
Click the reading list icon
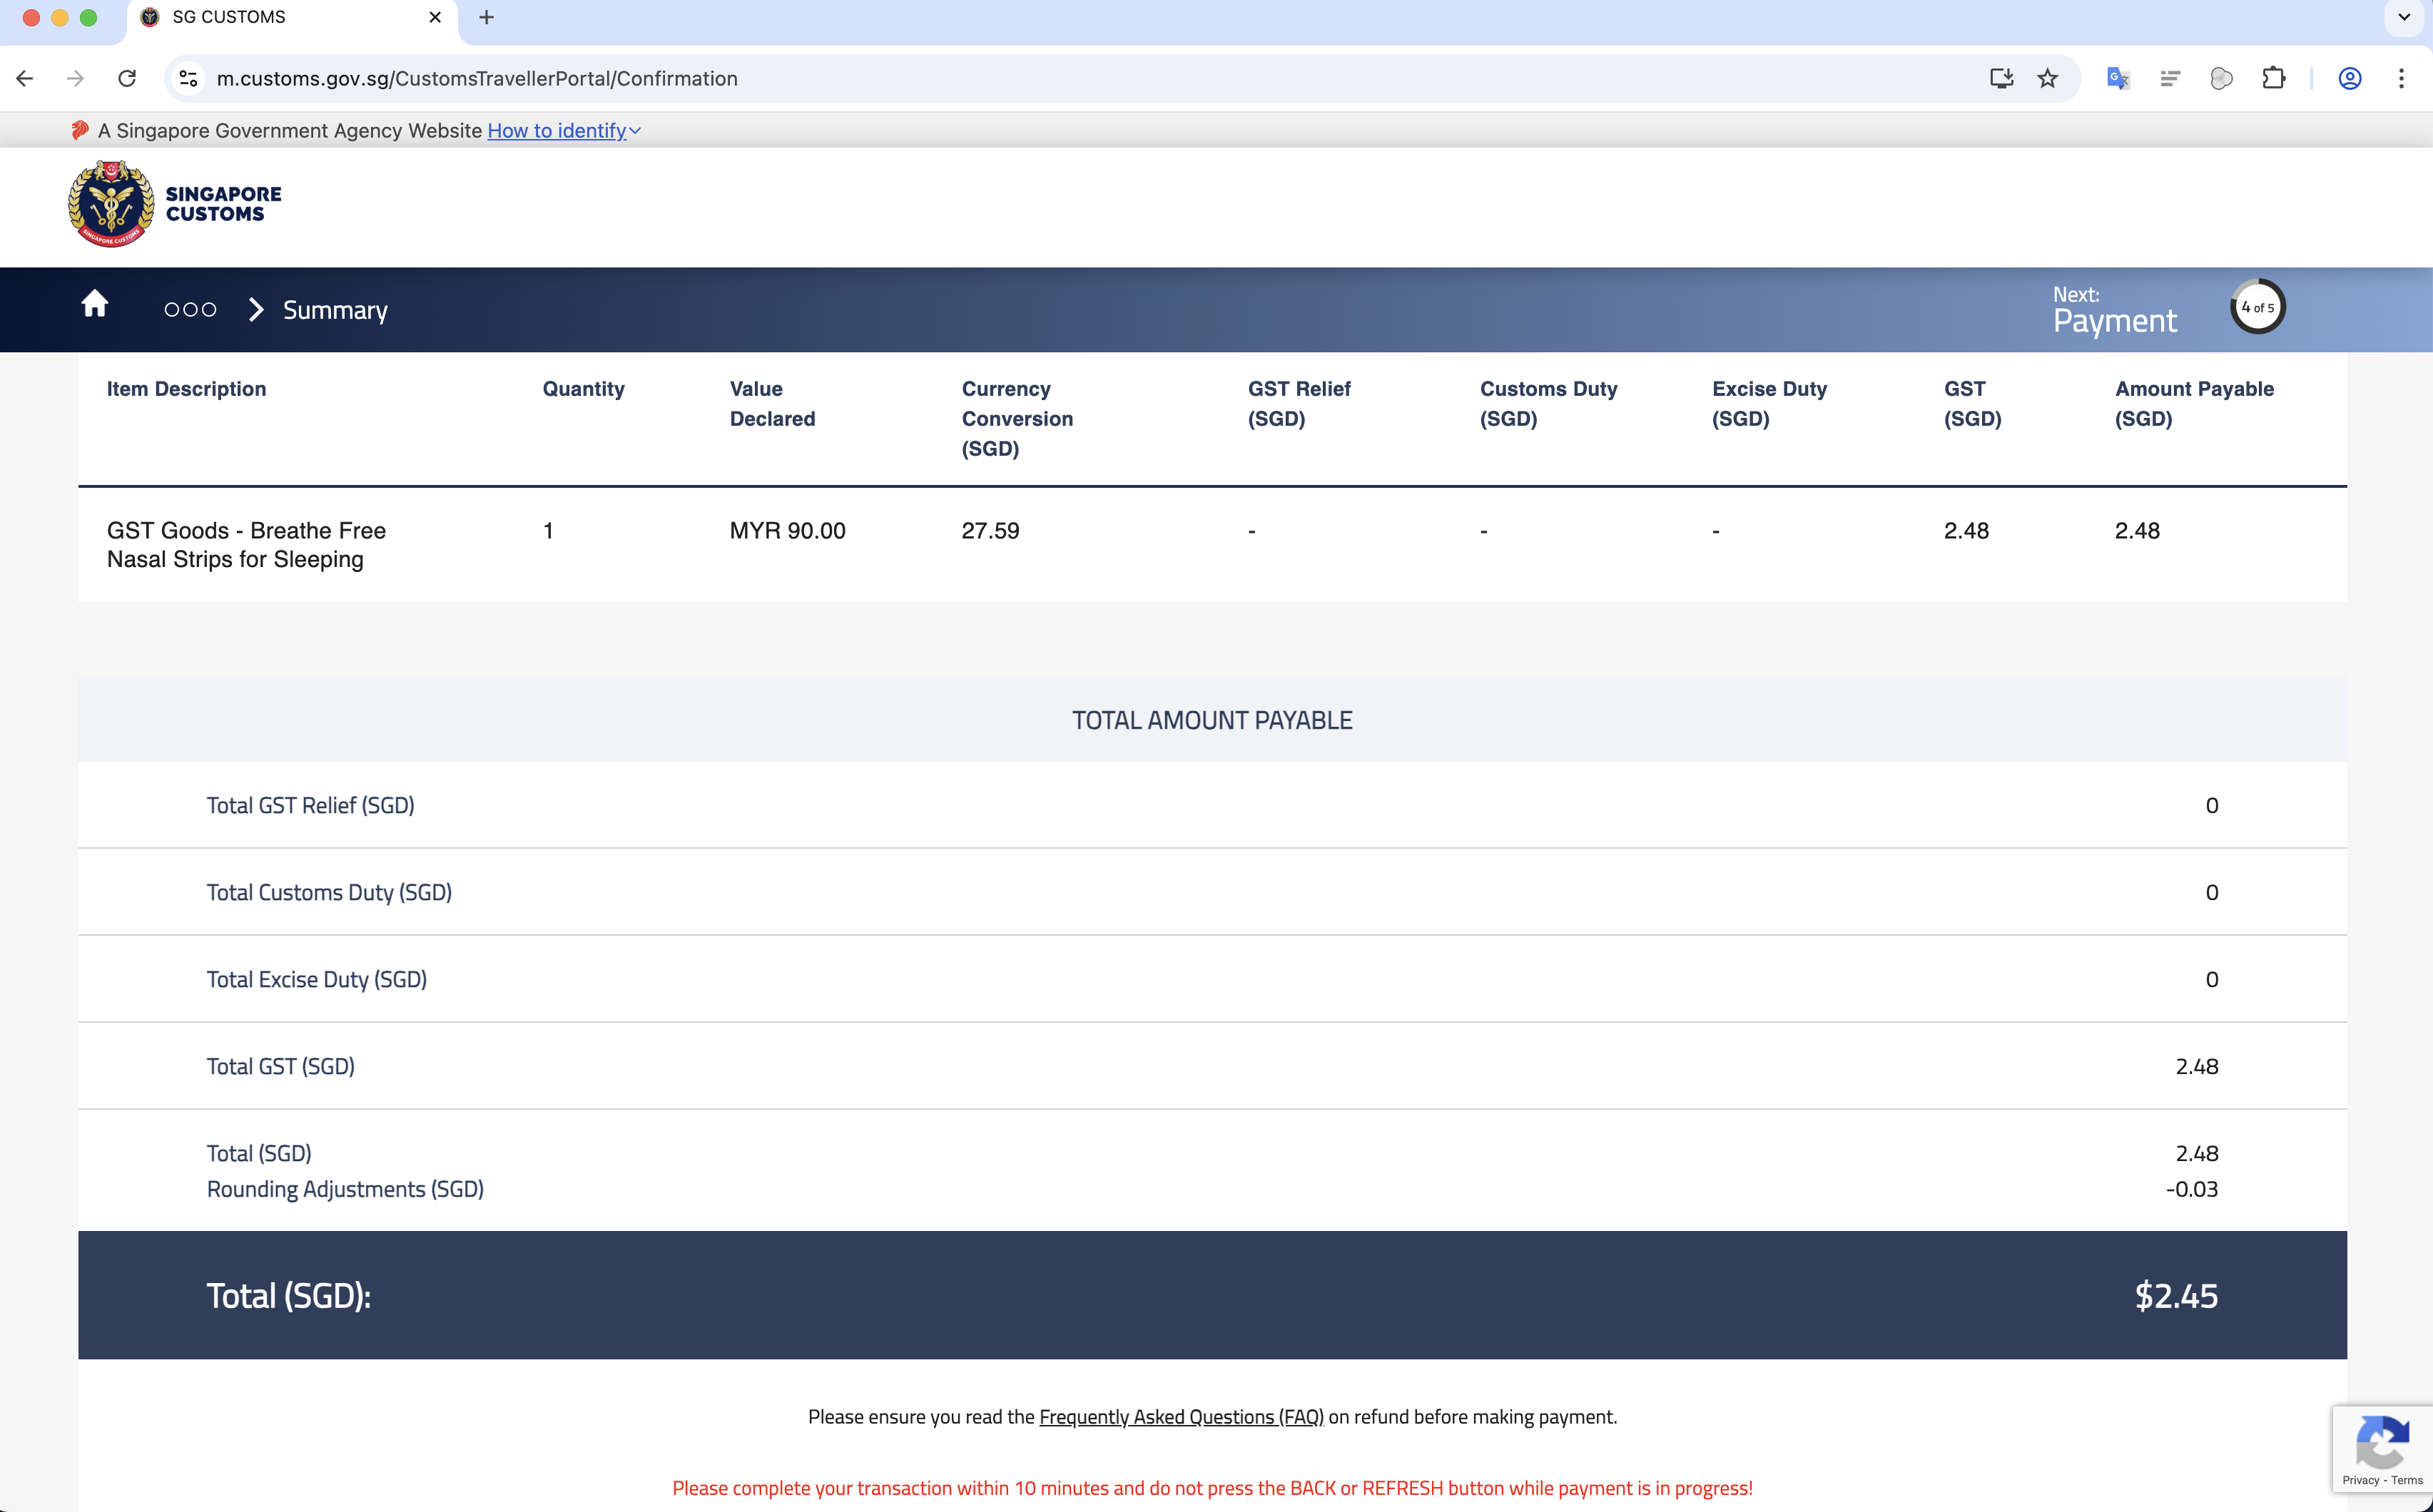[2169, 78]
